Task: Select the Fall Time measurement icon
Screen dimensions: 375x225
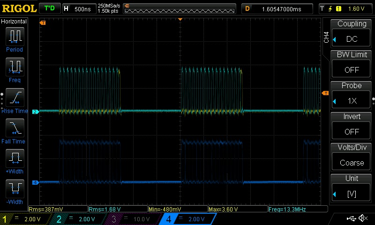Action: [x=15, y=127]
